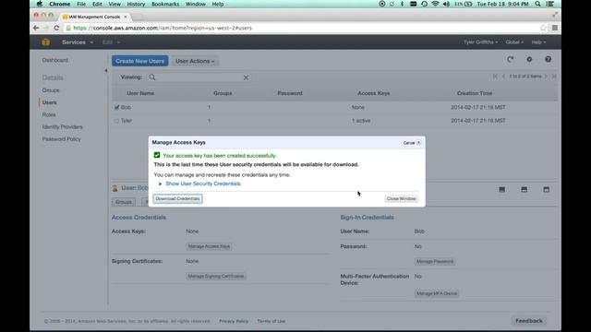Click the Chrome address bar URL

pyautogui.click(x=163, y=28)
